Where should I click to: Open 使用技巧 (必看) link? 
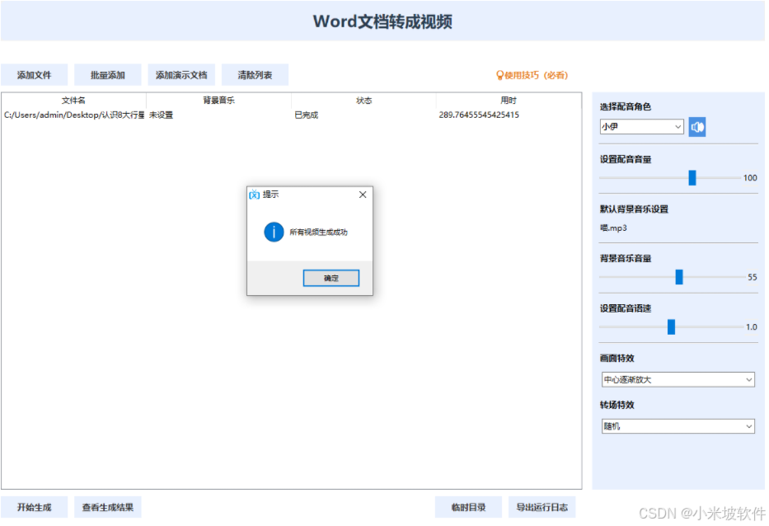[x=532, y=75]
